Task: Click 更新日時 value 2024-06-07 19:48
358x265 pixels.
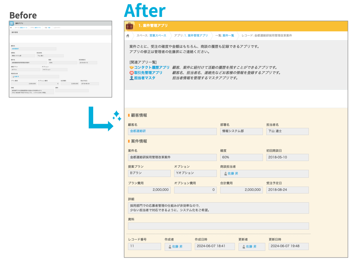Action: [x=289, y=247]
